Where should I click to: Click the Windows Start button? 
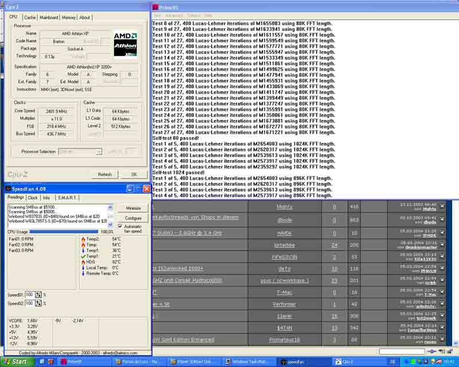[x=17, y=362]
